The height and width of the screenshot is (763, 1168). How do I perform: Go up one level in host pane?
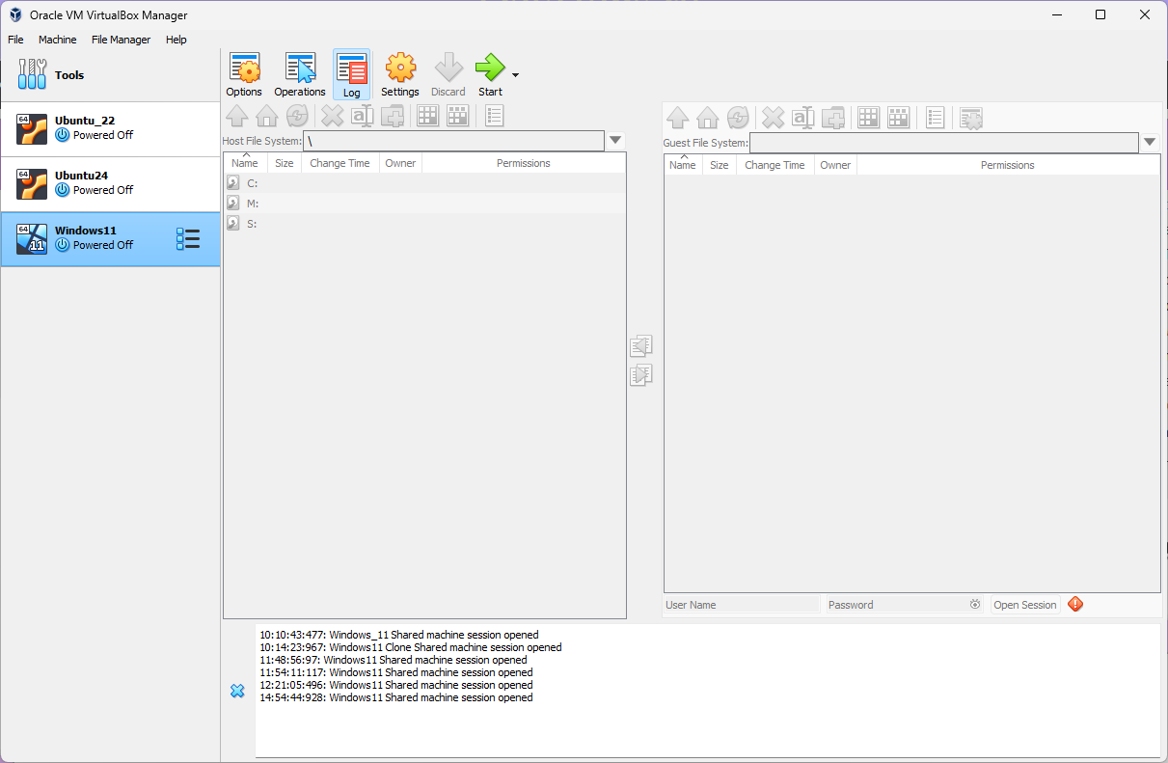tap(237, 117)
